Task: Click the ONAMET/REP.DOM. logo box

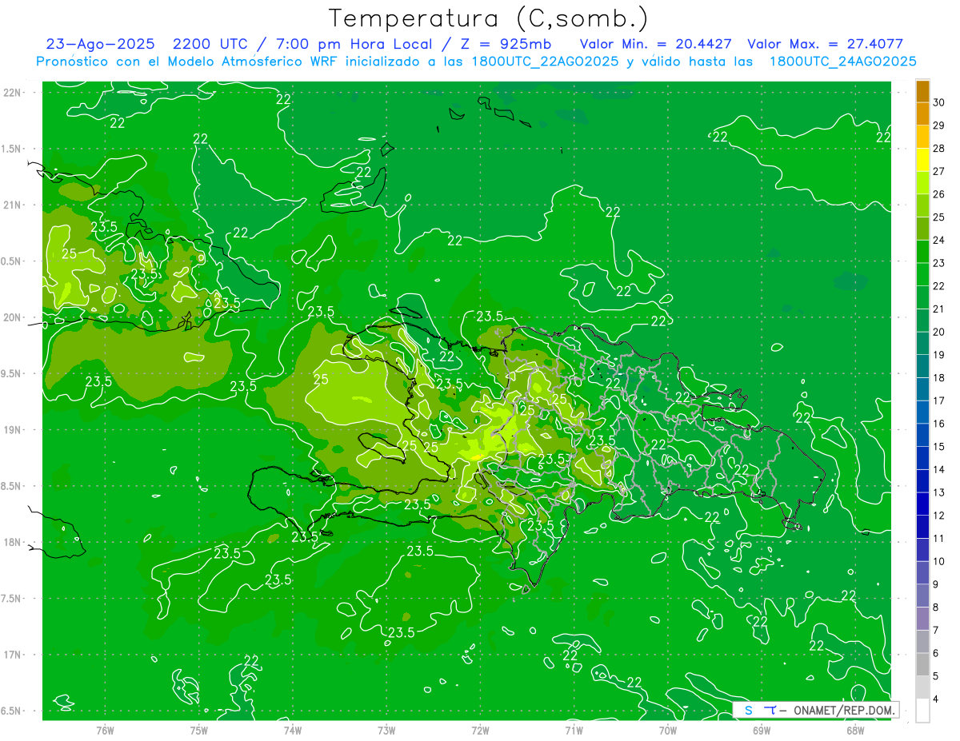Action: (816, 710)
